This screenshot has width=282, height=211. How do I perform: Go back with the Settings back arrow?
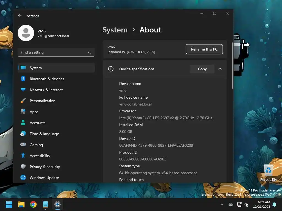click(20, 16)
